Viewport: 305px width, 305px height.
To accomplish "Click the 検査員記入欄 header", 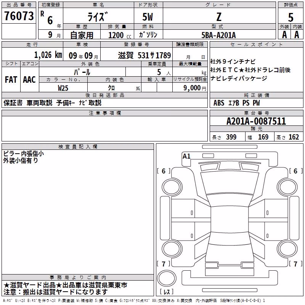I will coord(78,147).
